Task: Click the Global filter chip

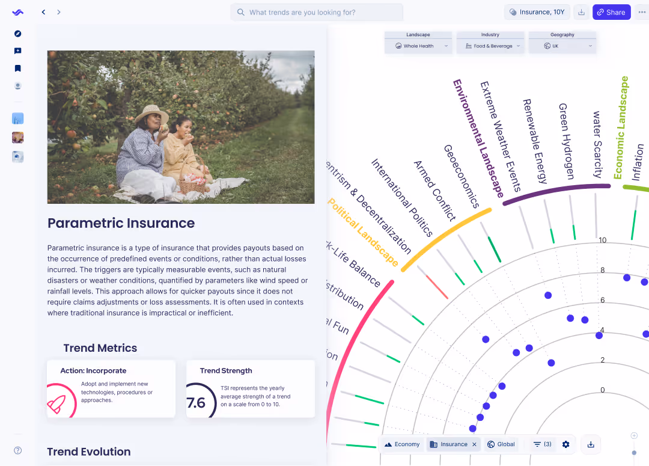Action: click(501, 444)
